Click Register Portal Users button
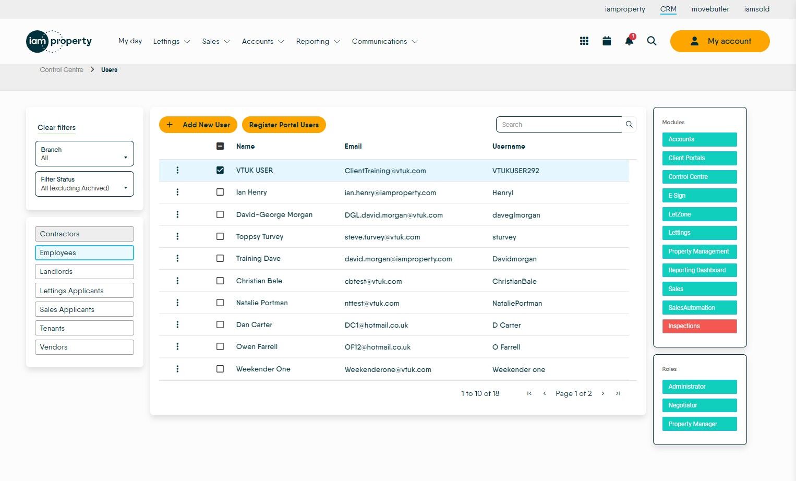 point(284,125)
